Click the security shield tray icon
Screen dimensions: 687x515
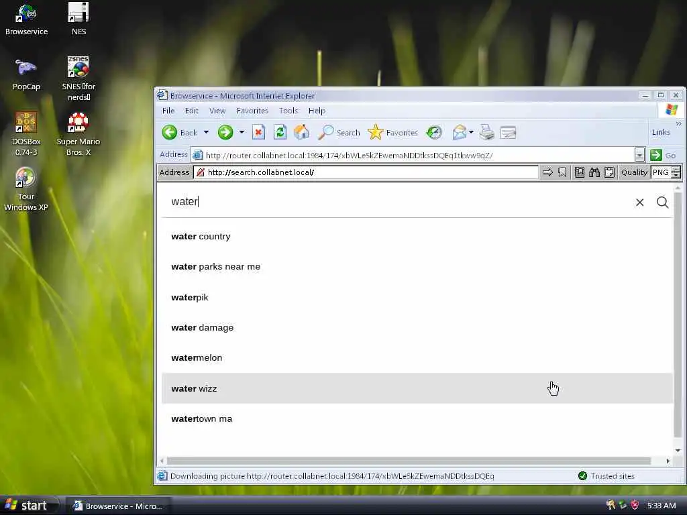point(635,505)
